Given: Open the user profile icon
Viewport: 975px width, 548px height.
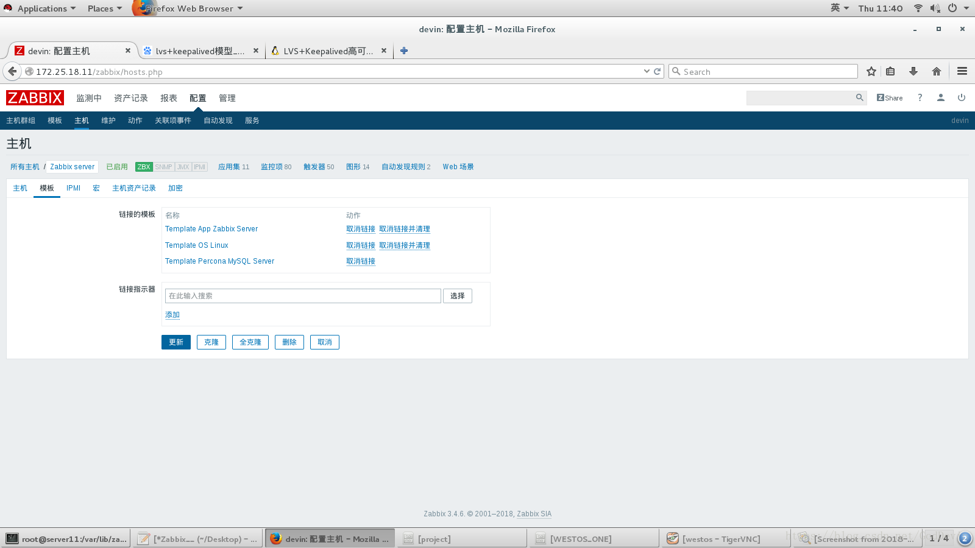Looking at the screenshot, I should tap(941, 97).
